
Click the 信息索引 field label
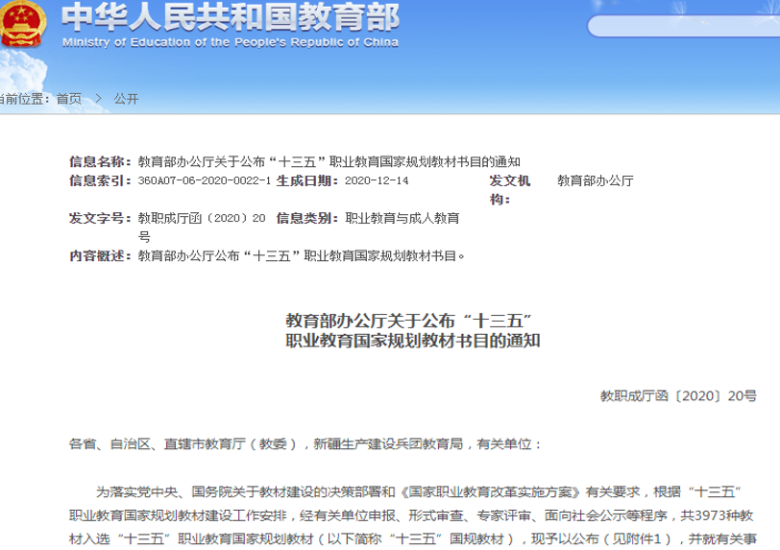tap(102, 180)
